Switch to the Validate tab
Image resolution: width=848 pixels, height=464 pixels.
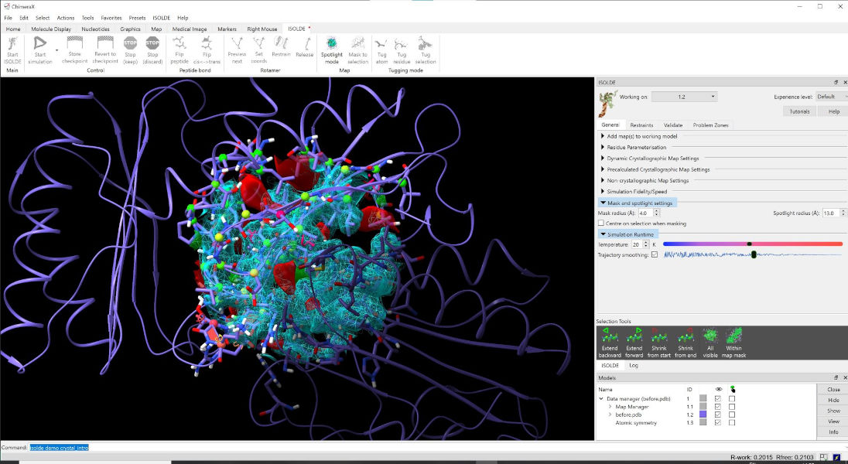pyautogui.click(x=673, y=125)
